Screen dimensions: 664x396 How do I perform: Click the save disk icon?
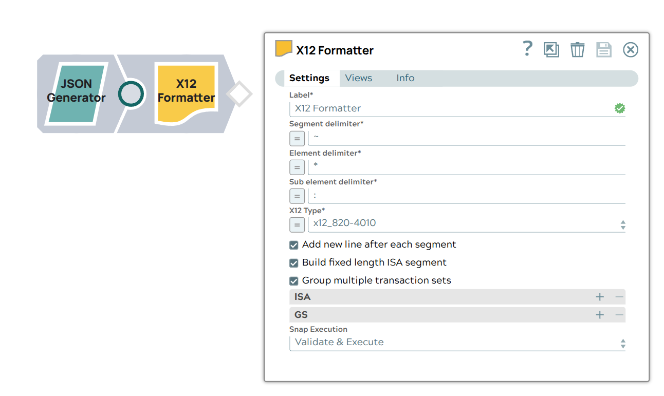604,50
